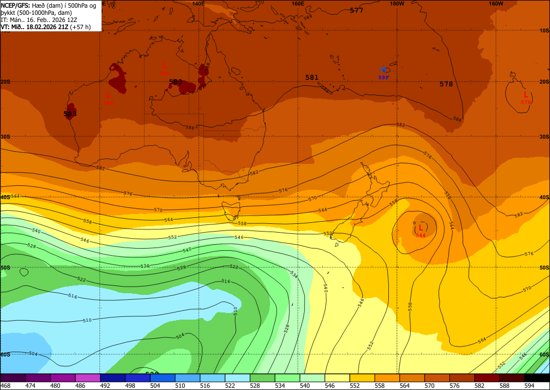Select the navy legend swatch between 492 and 498
This screenshot has height=390, width=550.
pyautogui.click(x=113, y=378)
